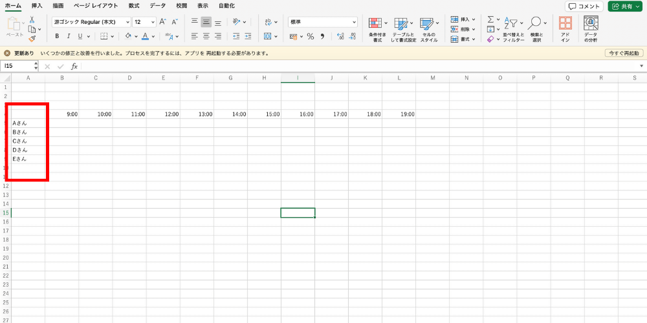Click the font color red A swatch
This screenshot has width=647, height=323.
[145, 36]
